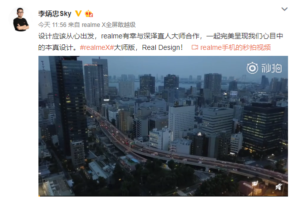This screenshot has height=200, width=296.
Task: Click the orange V verified badge
Action: point(78,13)
